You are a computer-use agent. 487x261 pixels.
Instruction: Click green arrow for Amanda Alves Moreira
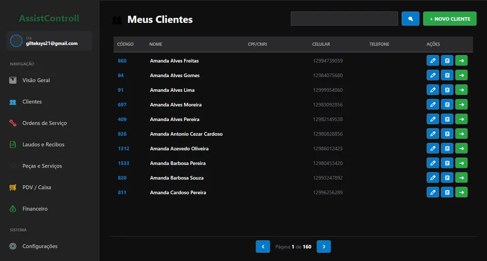(x=462, y=104)
